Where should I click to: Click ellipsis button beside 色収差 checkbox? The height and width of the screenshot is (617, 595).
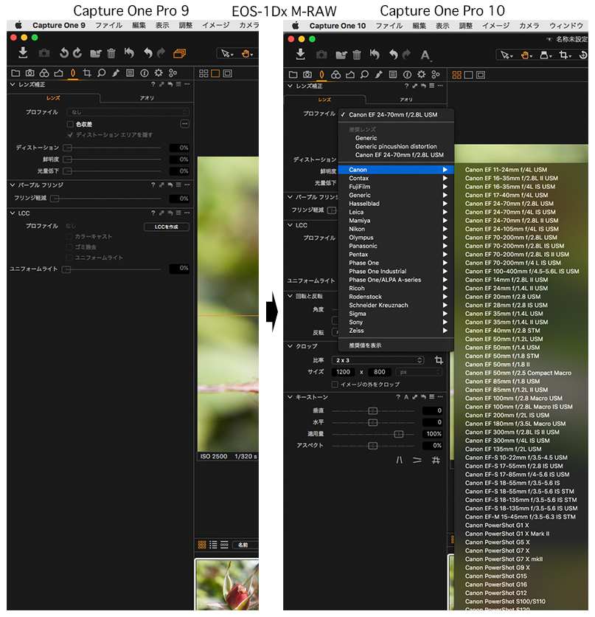coord(185,124)
